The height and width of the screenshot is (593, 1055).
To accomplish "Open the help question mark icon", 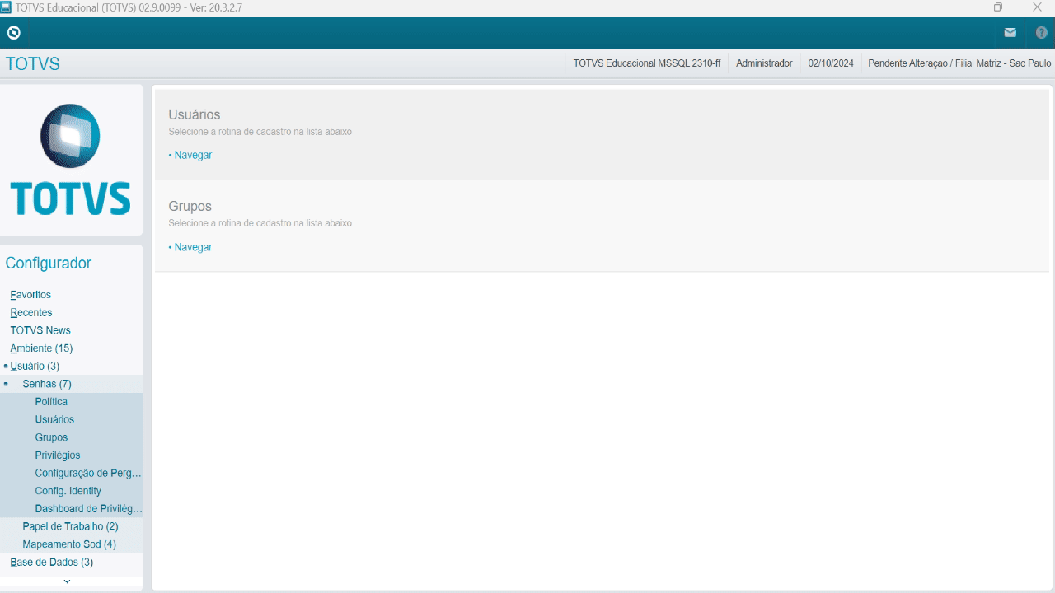I will pos(1042,33).
